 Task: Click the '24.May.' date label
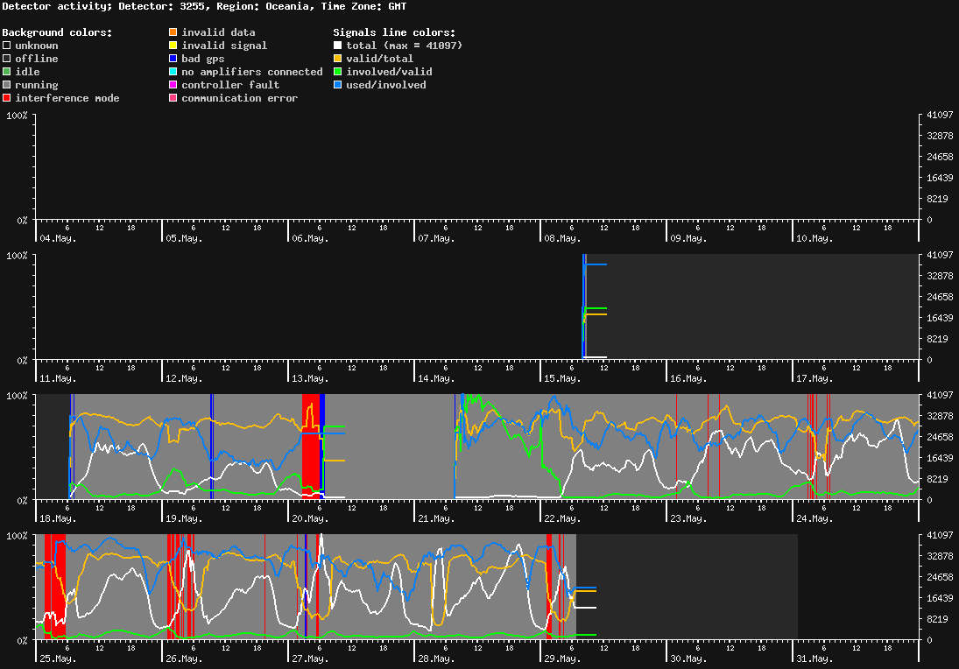(x=814, y=518)
